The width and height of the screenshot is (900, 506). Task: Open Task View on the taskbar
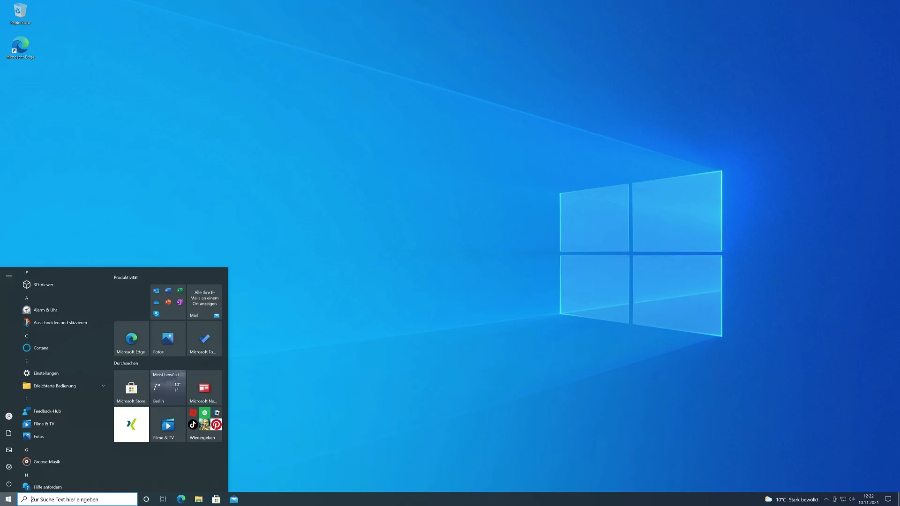pyautogui.click(x=163, y=499)
